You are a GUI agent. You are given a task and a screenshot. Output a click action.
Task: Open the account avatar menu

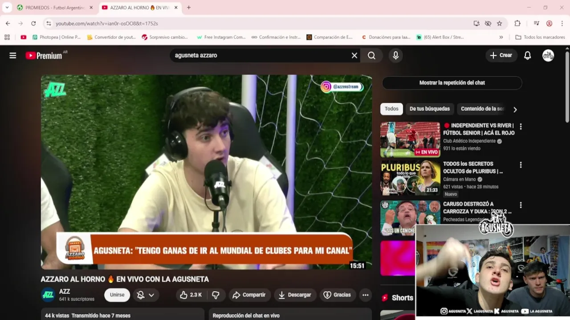point(548,56)
